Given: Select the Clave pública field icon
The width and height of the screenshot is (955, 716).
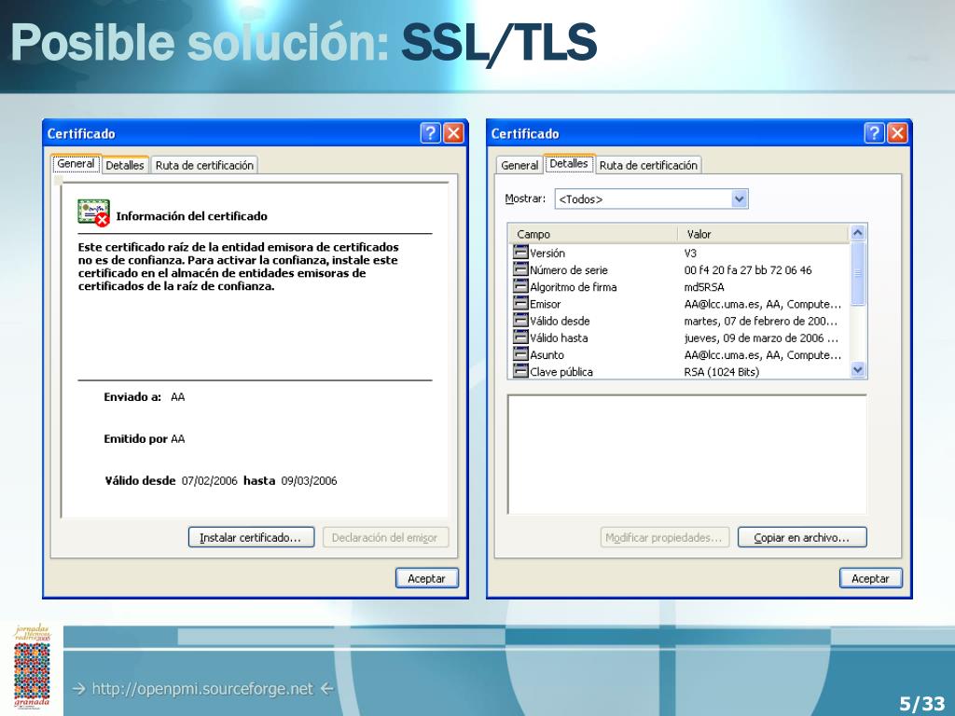Looking at the screenshot, I should pos(520,371).
